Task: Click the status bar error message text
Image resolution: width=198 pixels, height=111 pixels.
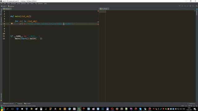Action: coord(19,106)
